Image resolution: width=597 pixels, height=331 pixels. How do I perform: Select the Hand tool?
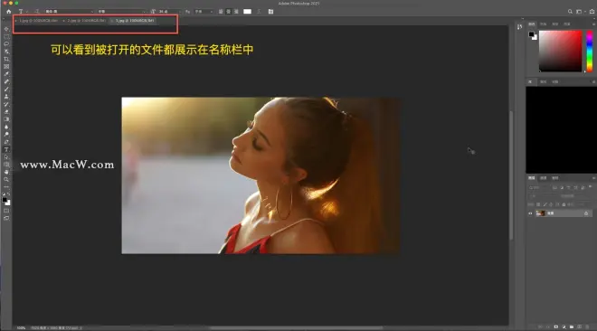click(6, 172)
